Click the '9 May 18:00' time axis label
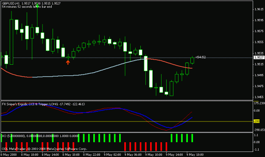This screenshot has height=157, width=265. pos(195,154)
